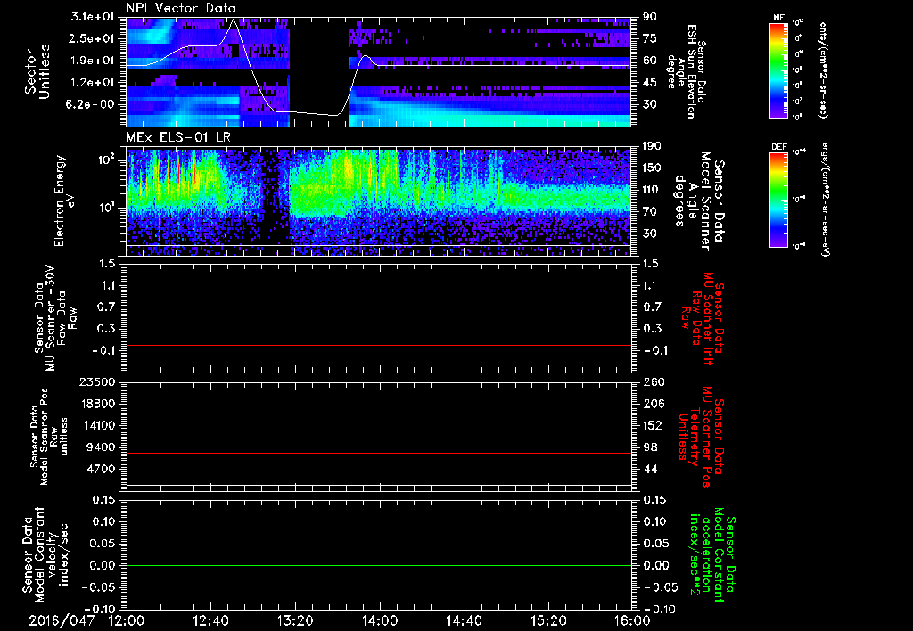This screenshot has height=631, width=913.
Task: Click the 'Model Scanner Angle degrees' axis label
Action: click(699, 201)
